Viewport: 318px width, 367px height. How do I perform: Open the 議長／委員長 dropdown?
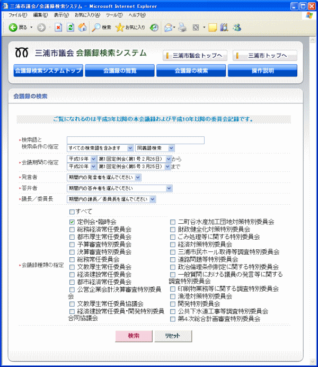click(x=111, y=199)
